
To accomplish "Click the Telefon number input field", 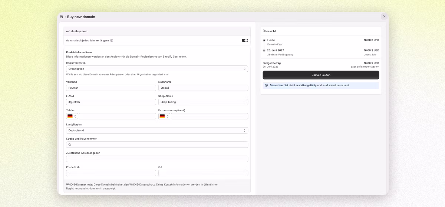I will (x=117, y=116).
